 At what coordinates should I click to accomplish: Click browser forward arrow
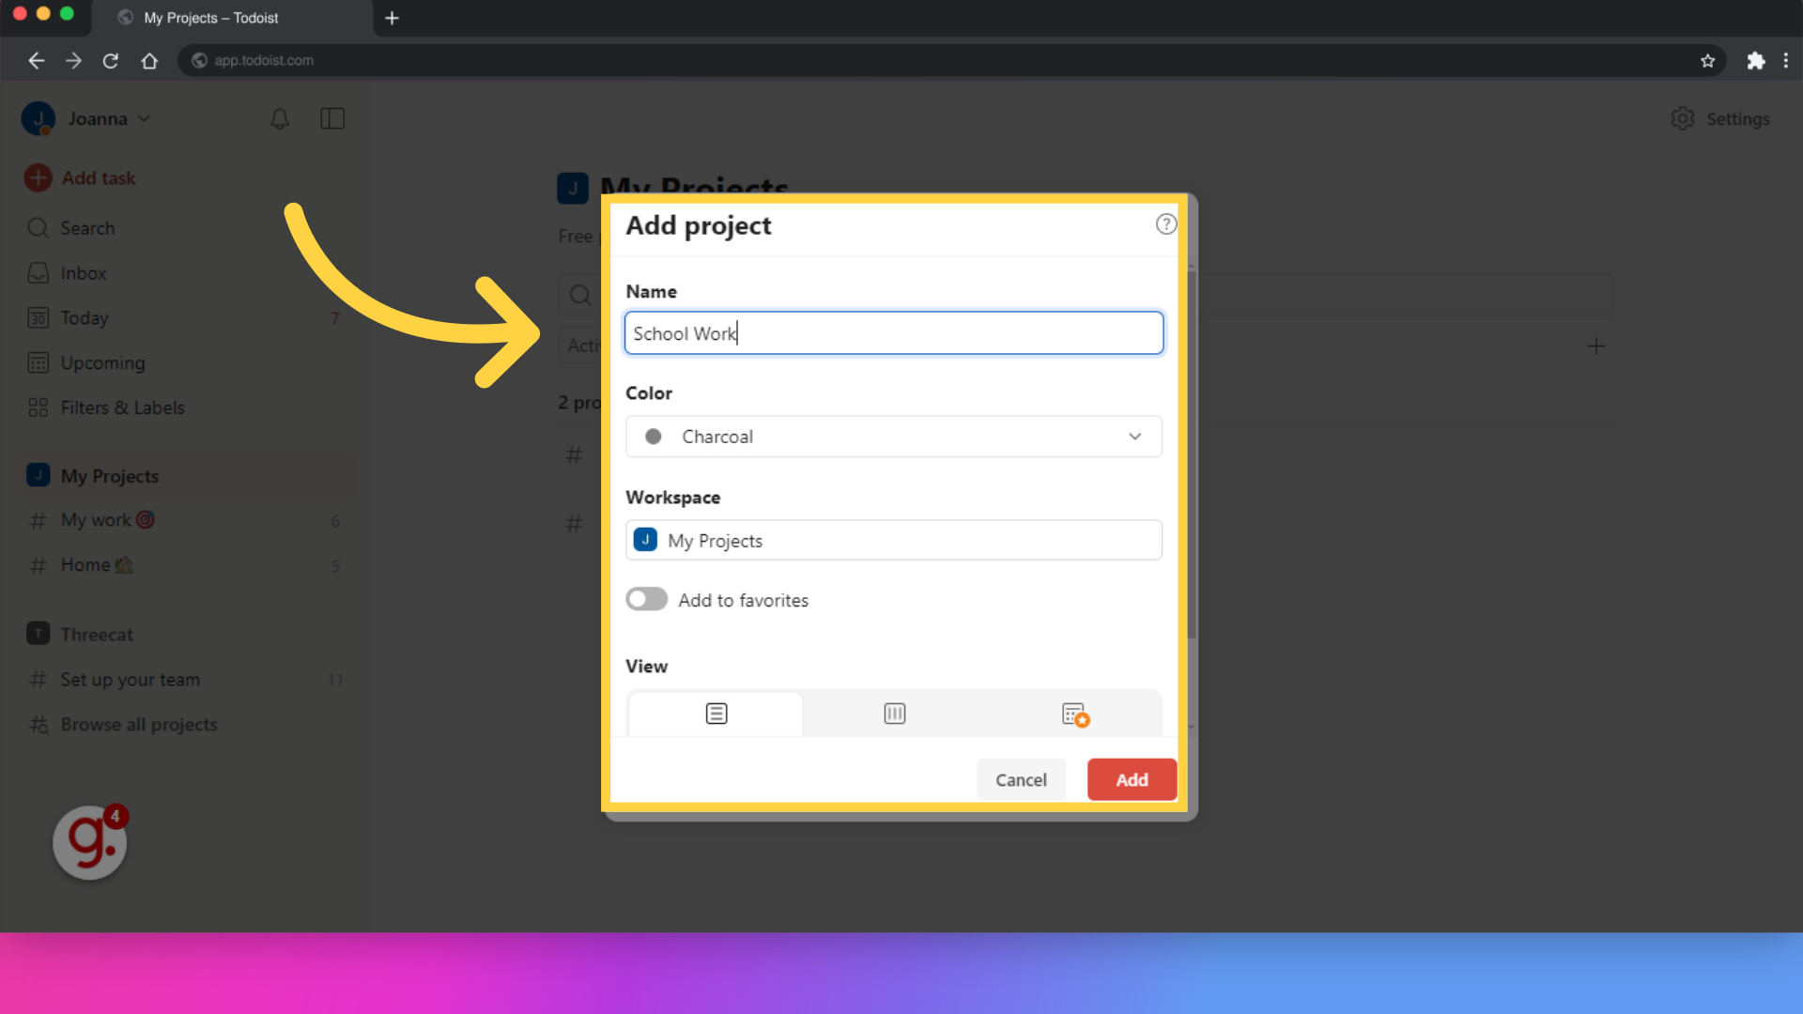point(73,60)
